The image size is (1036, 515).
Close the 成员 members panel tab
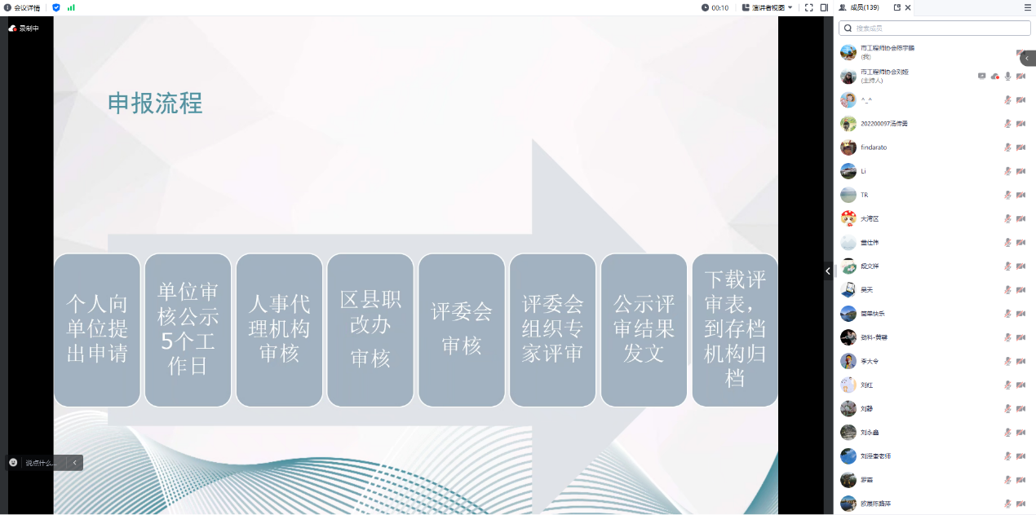click(908, 7)
